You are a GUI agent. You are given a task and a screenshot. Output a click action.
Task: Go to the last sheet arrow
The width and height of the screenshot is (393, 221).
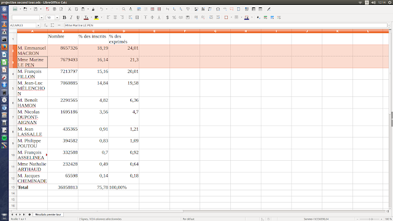(24, 214)
